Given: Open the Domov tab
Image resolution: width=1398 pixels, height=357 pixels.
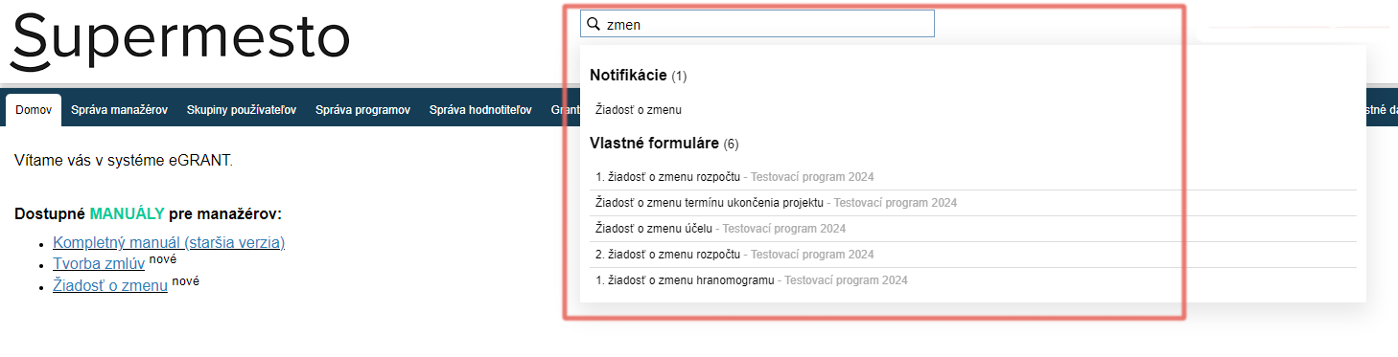Looking at the screenshot, I should [34, 110].
